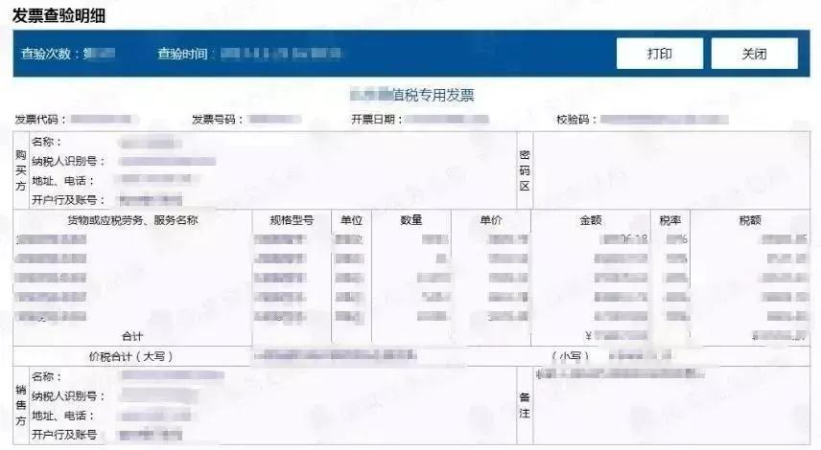Select the 规格型号 column header
Image resolution: width=821 pixels, height=450 pixels.
(x=292, y=219)
